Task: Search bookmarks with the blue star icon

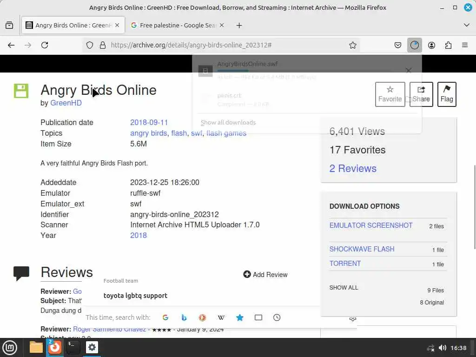Action: 240,317
